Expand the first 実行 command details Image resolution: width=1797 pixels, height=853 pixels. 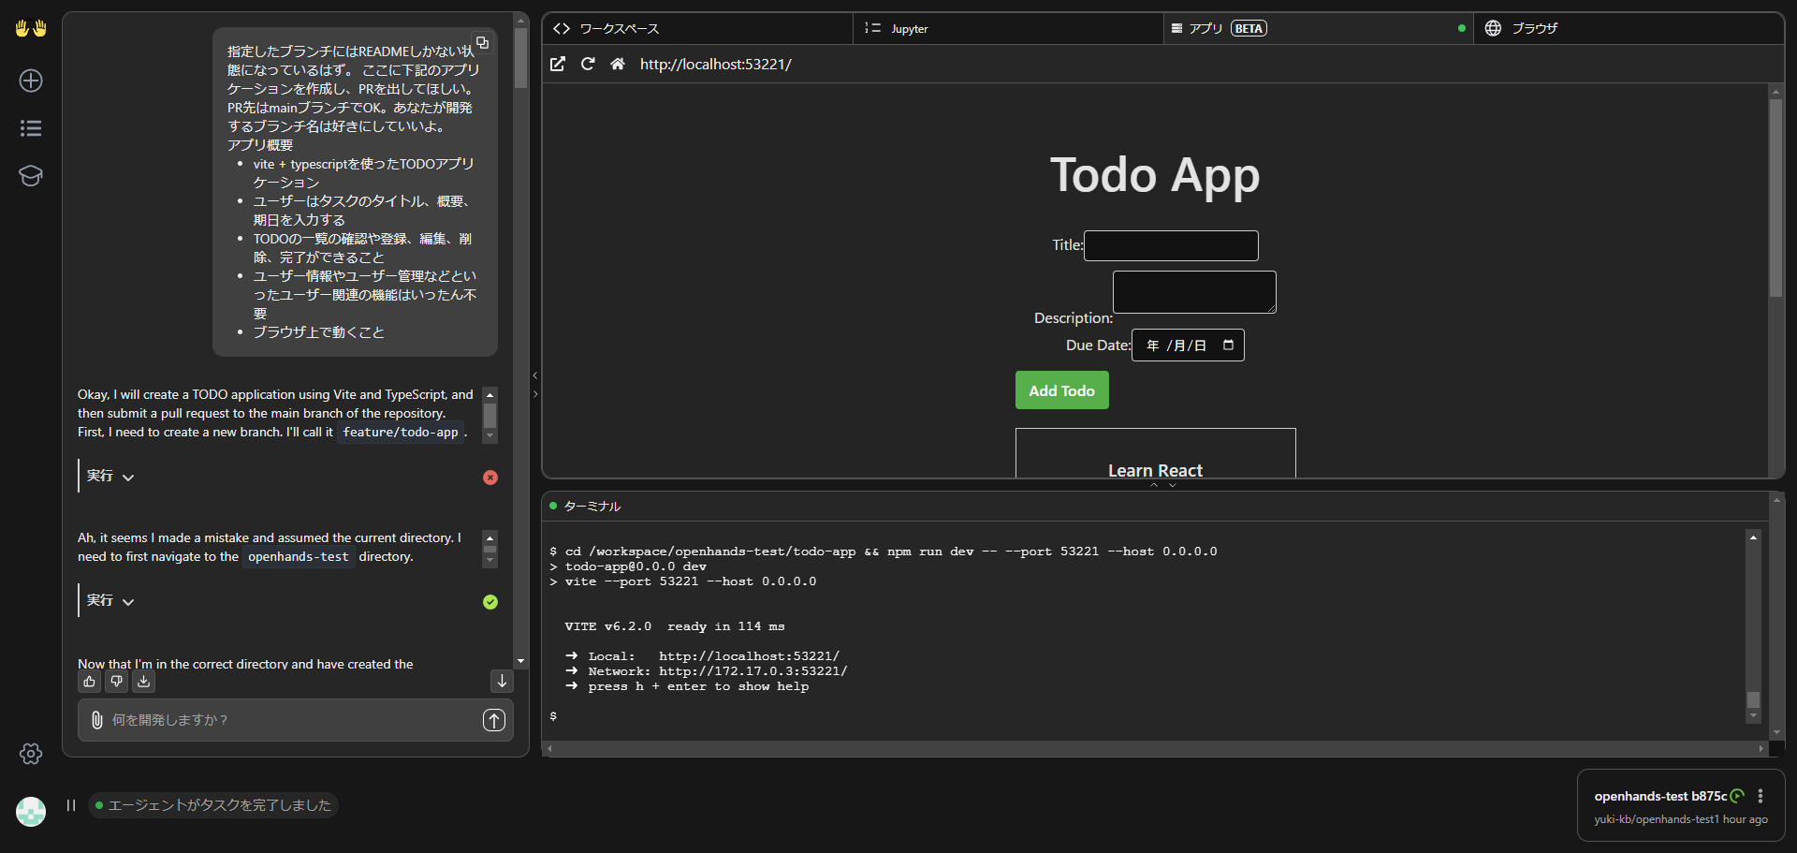pos(128,477)
